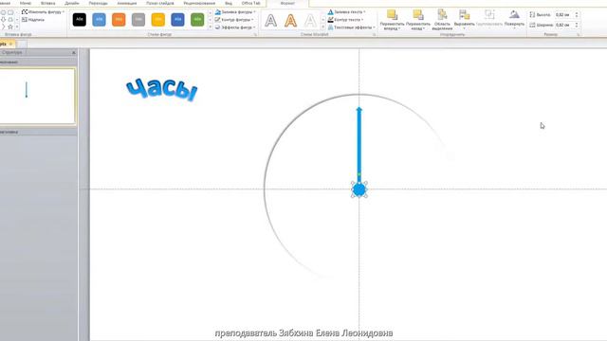This screenshot has width=607, height=341.
Task: Open Эффекты фигур shape effects dropdown
Action: [235, 27]
